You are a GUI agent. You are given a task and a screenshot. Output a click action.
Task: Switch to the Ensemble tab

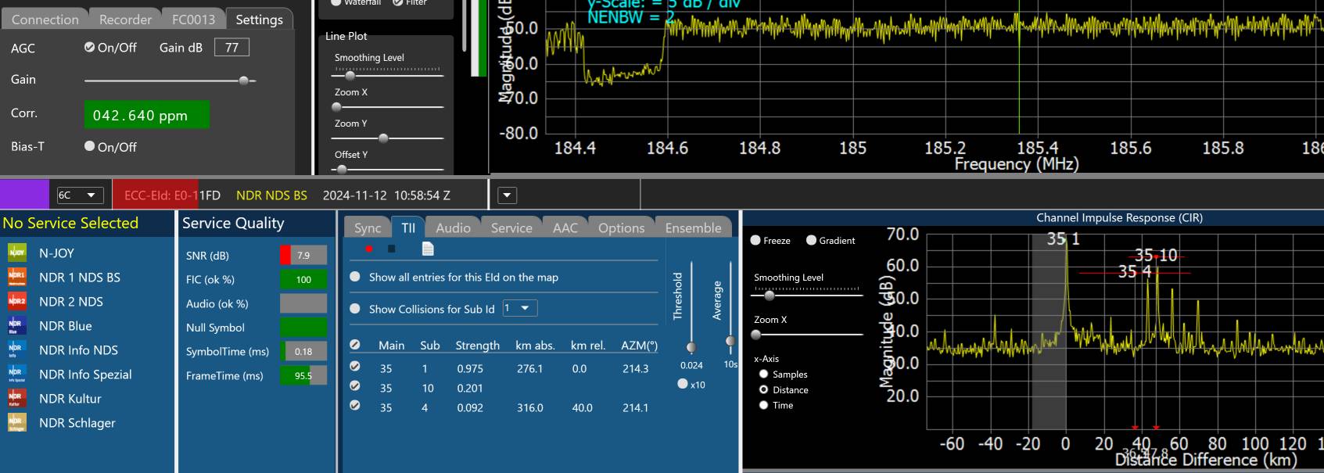(693, 228)
